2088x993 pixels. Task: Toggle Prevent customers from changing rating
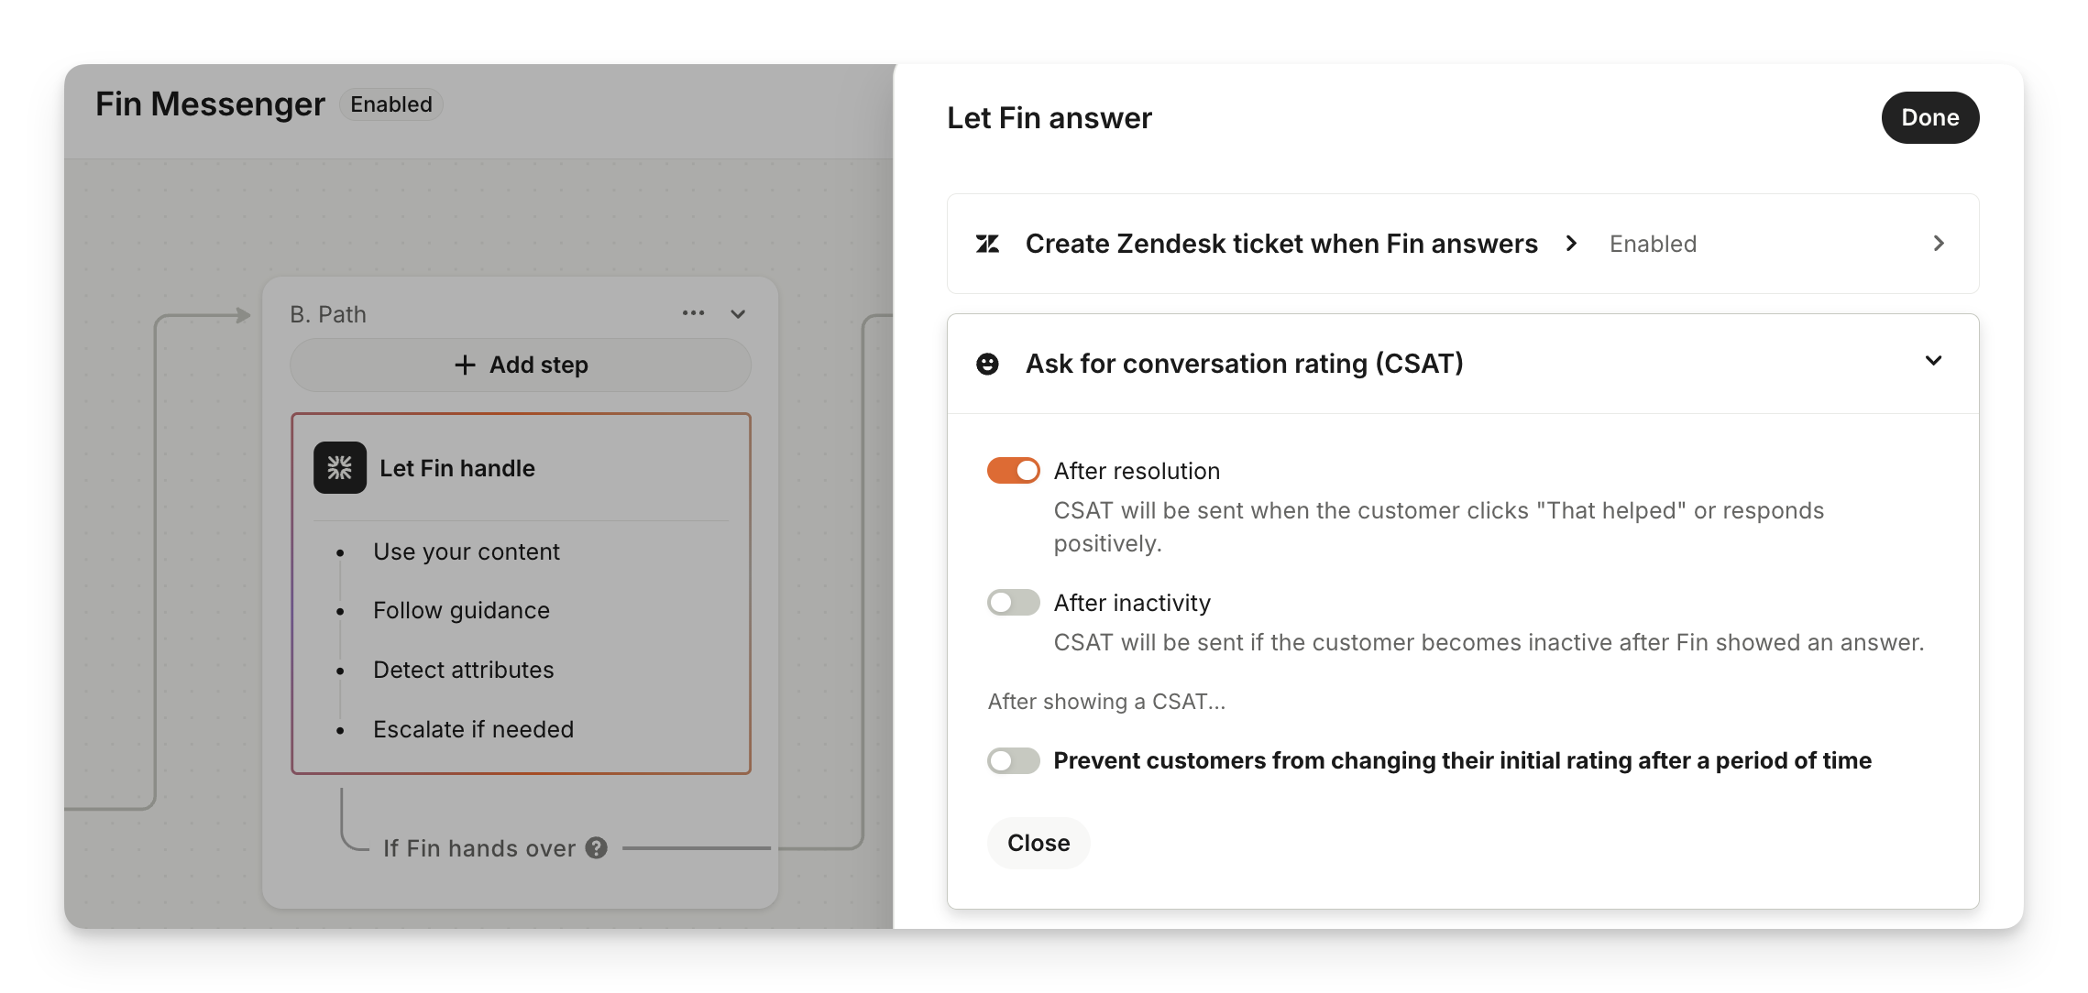pos(1013,760)
